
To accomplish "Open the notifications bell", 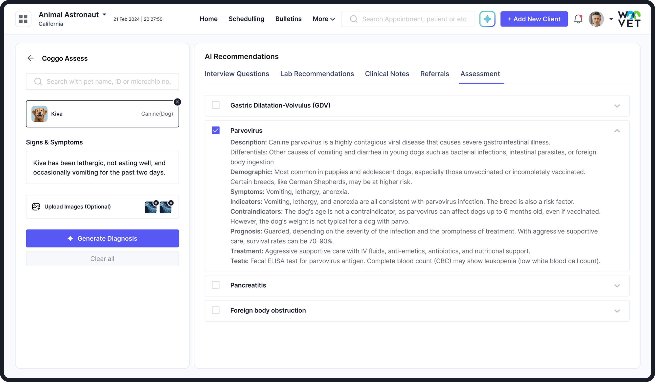I will (x=578, y=19).
